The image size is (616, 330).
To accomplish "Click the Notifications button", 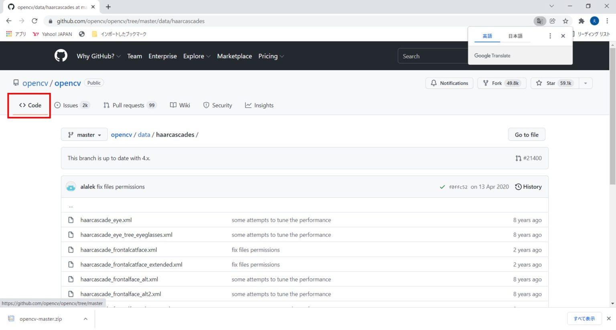I will (x=449, y=83).
